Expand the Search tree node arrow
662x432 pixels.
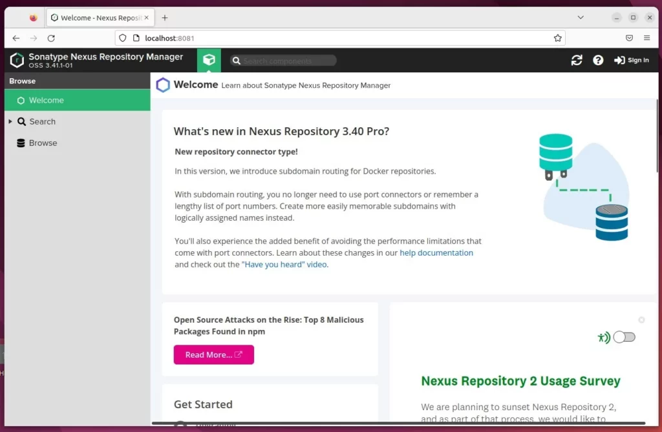tap(10, 121)
